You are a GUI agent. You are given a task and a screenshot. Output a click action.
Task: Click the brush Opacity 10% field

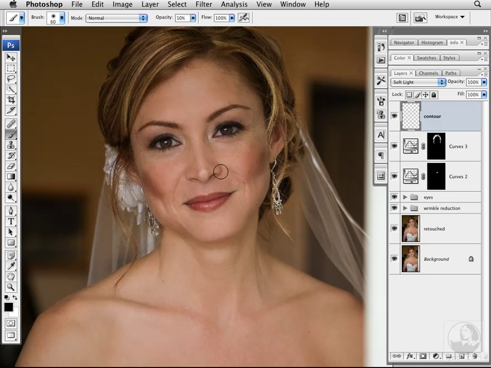[182, 18]
